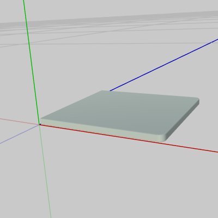
Task: Click the back-left corner of the plate
Action: [x=102, y=91]
